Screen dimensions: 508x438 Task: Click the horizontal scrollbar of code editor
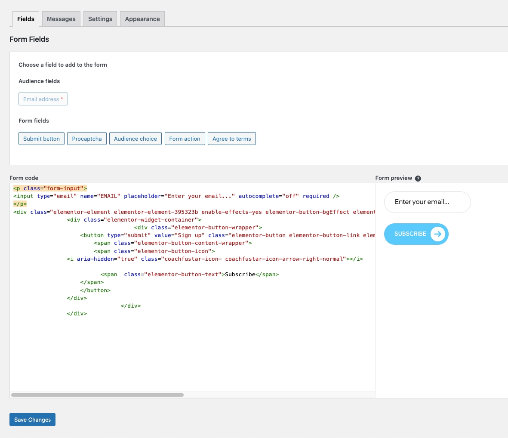click(97, 395)
